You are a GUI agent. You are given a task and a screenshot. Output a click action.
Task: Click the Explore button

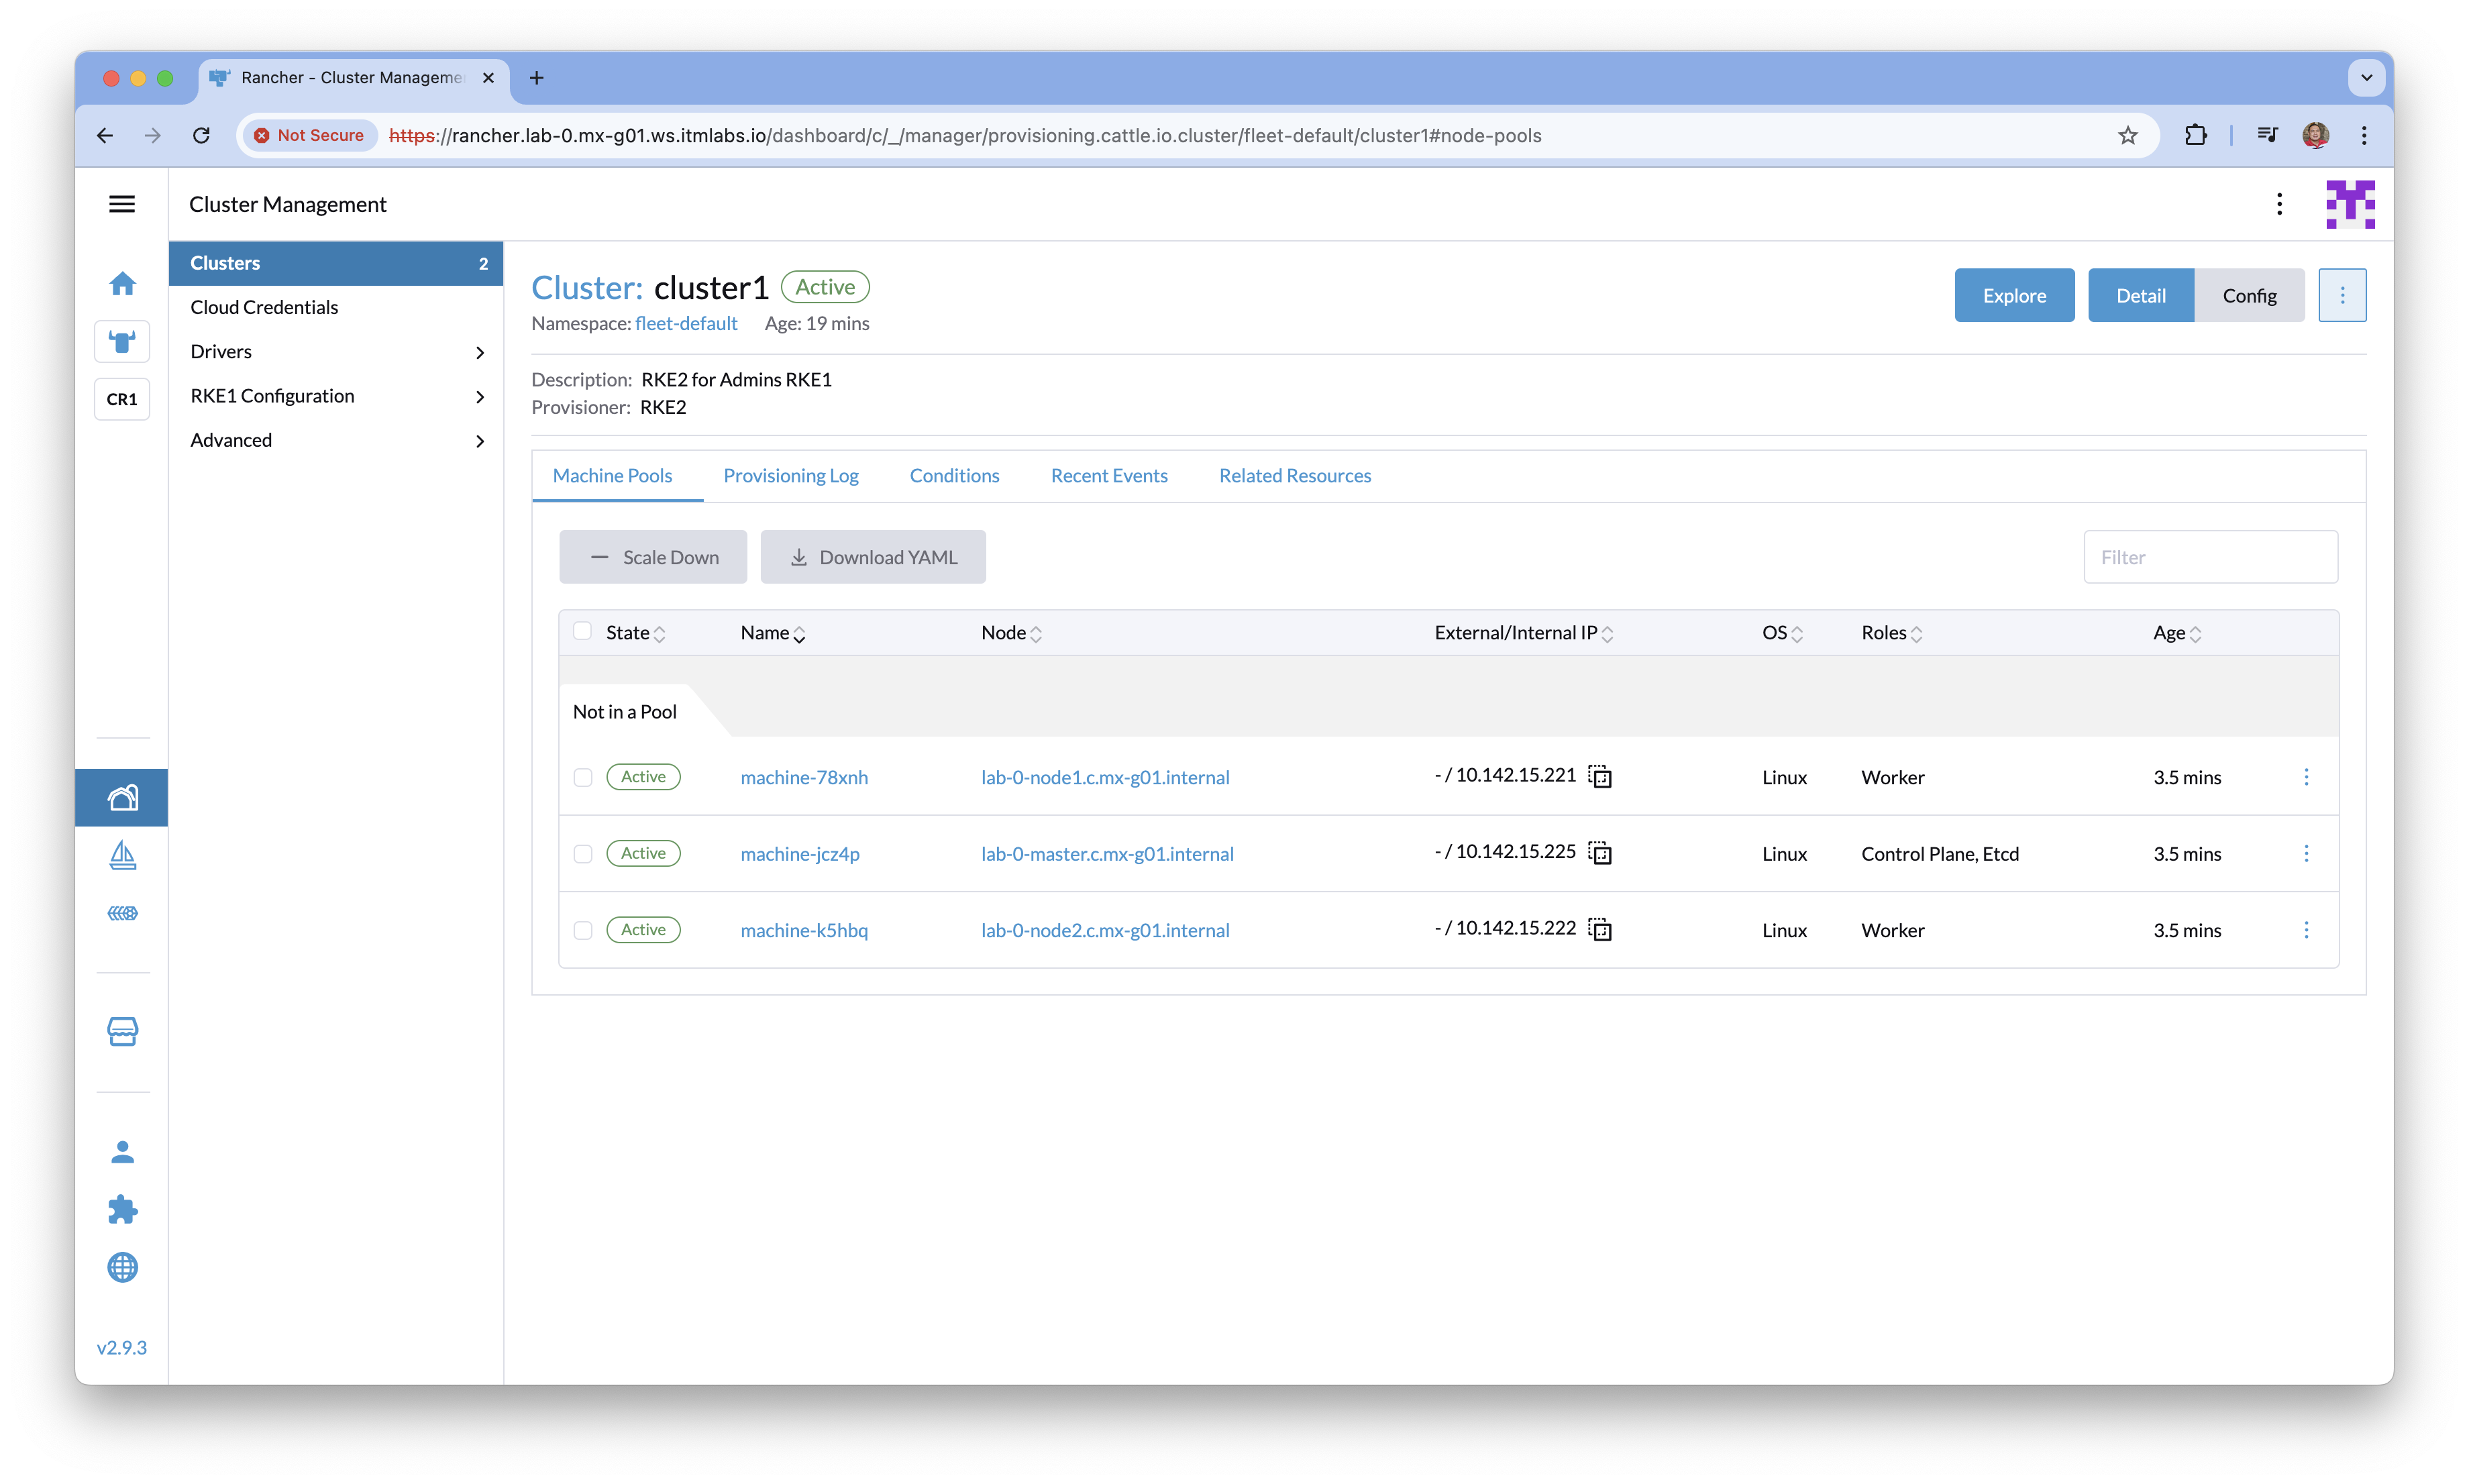click(x=2013, y=296)
